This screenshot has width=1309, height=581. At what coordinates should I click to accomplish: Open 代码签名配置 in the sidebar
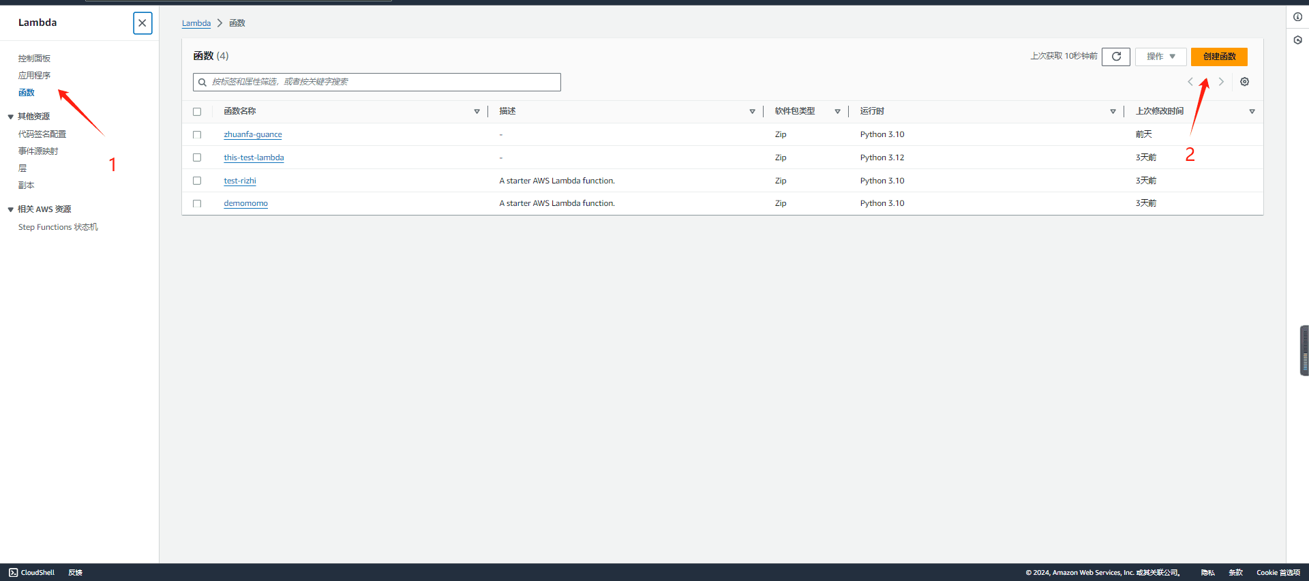coord(42,134)
